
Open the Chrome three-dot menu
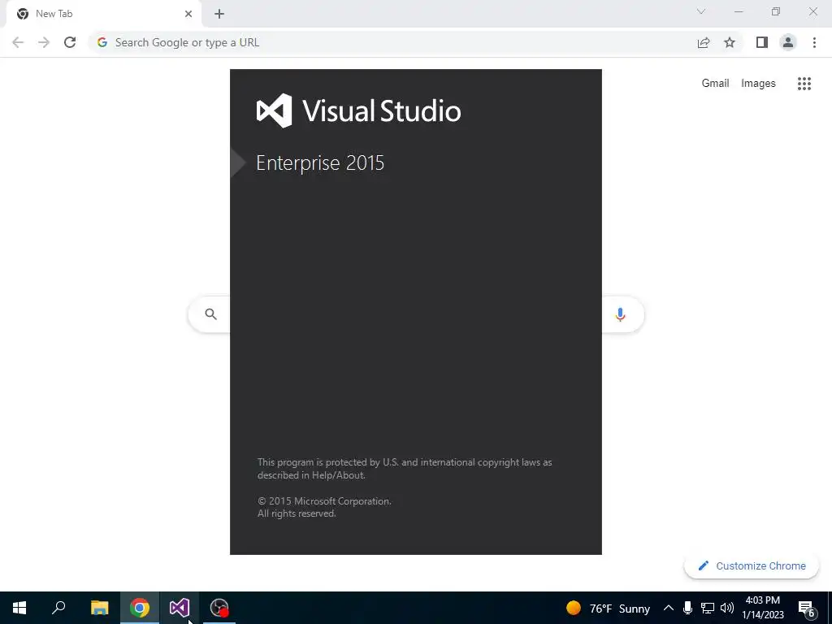pos(814,42)
